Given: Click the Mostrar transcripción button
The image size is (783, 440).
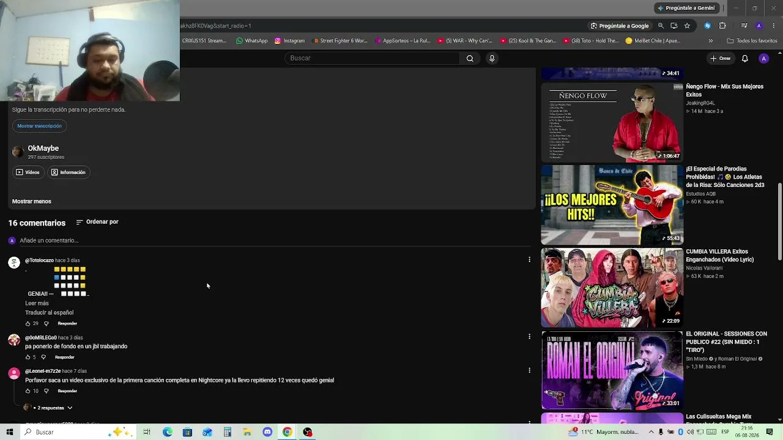Looking at the screenshot, I should [40, 126].
